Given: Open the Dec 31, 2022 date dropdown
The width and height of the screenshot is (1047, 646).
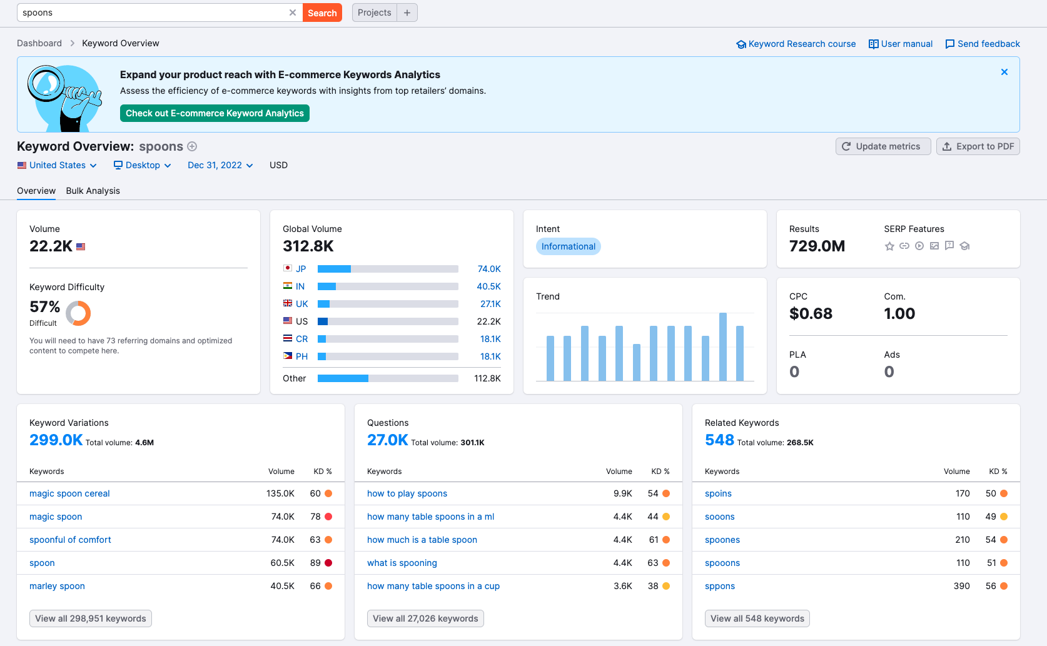Looking at the screenshot, I should [220, 165].
